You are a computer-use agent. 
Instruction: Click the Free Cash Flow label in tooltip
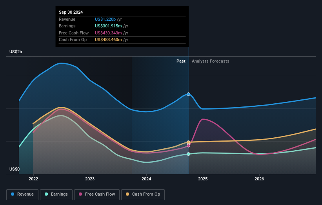(74, 33)
